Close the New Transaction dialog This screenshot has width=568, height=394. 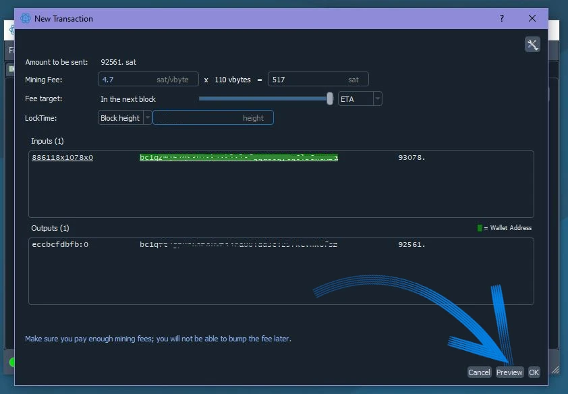532,19
